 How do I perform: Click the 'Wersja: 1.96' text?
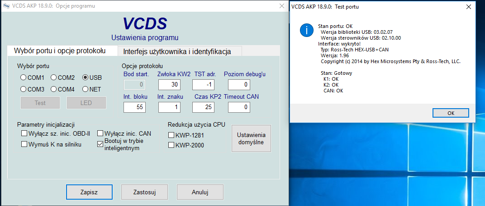tap(335, 55)
